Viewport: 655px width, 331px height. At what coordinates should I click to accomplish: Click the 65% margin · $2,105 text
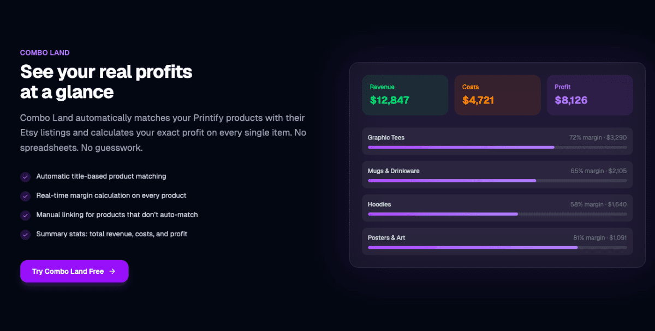(x=598, y=171)
